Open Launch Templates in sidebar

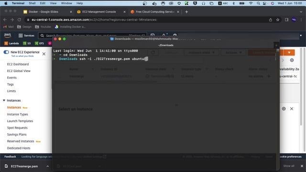point(20,121)
